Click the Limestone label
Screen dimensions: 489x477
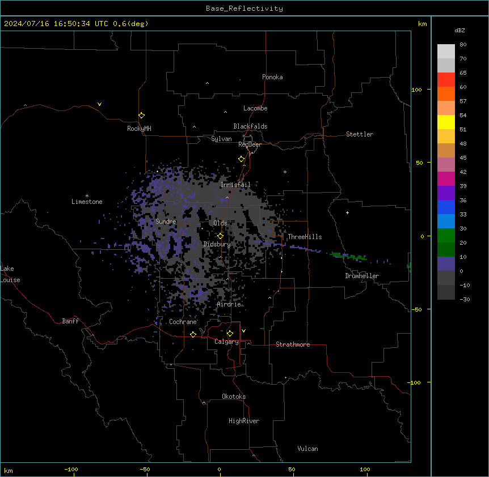click(x=87, y=202)
